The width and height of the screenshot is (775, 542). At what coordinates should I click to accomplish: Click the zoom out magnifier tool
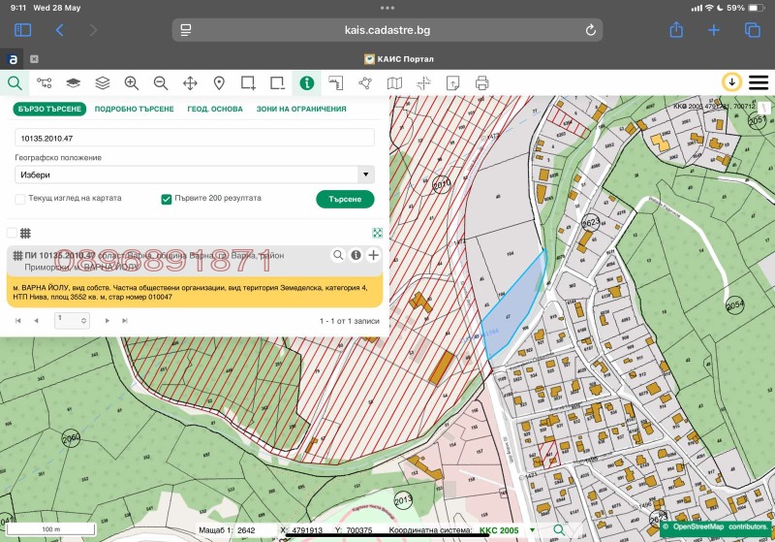(x=161, y=83)
